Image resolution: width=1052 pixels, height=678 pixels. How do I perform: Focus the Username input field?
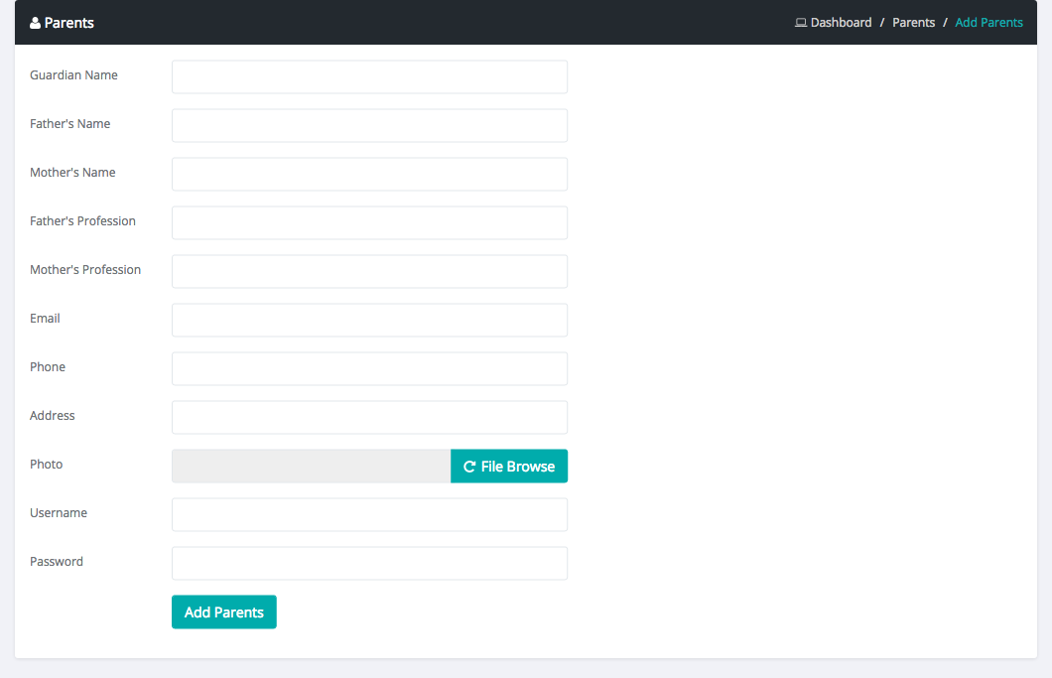(369, 515)
